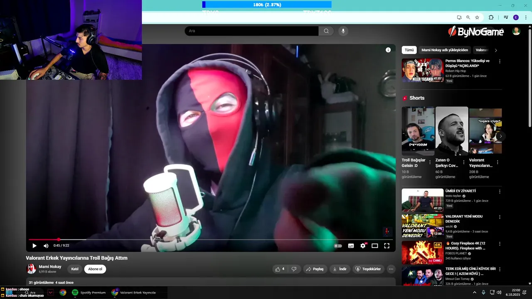532x299 pixels.
Task: Open options for the Perros Blancos video
Action: pos(500,61)
